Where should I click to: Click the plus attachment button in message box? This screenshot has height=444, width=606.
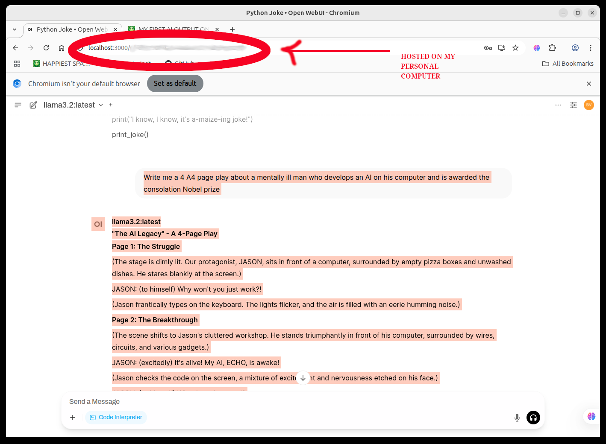(x=73, y=418)
